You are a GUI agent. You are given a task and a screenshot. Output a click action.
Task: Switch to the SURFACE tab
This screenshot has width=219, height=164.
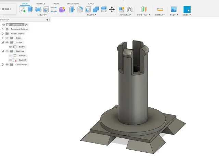(x=41, y=3)
